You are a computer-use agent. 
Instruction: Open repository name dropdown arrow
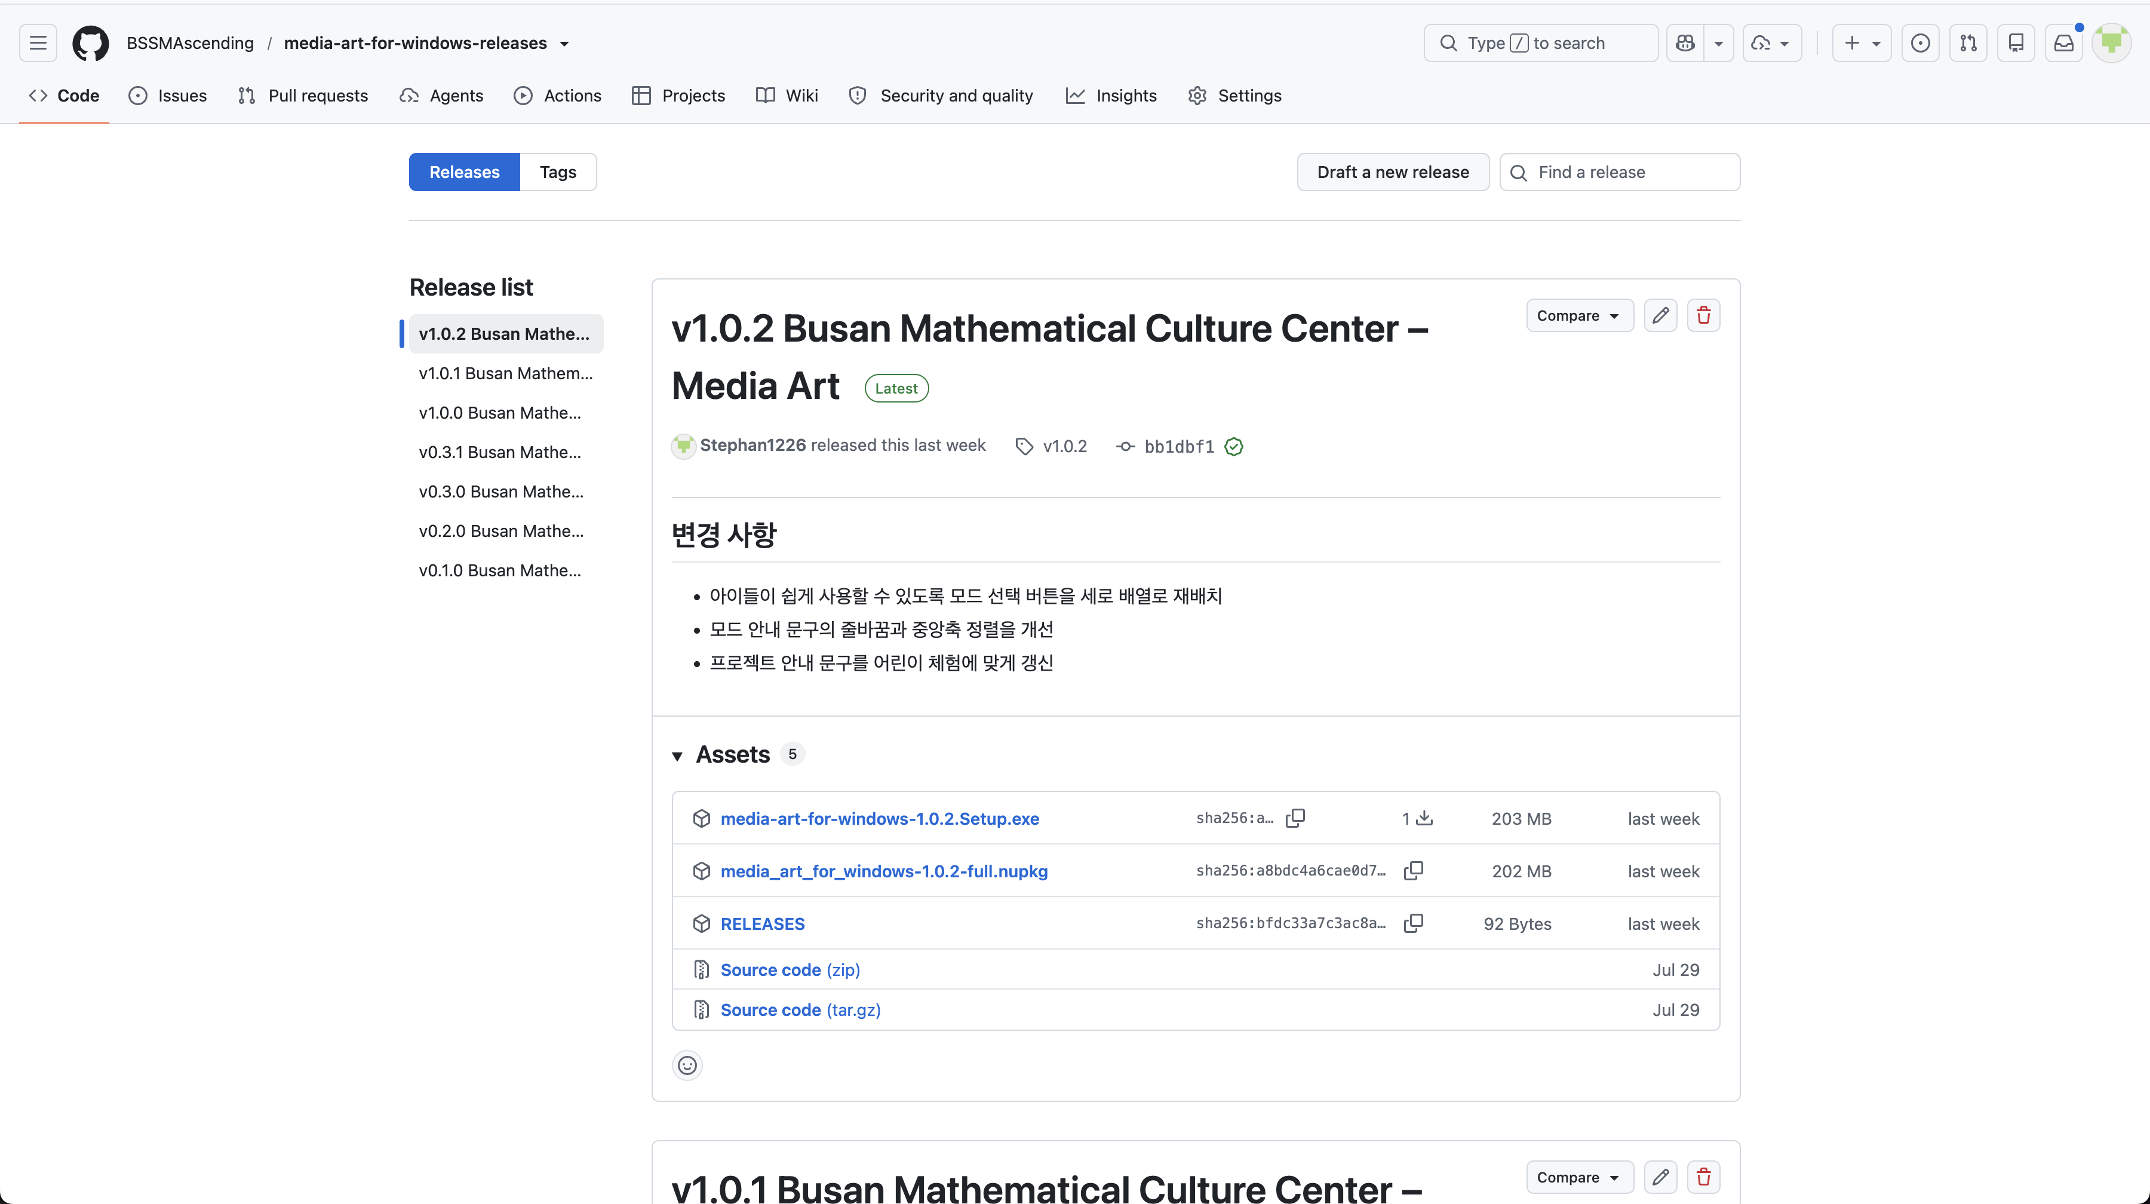565,44
